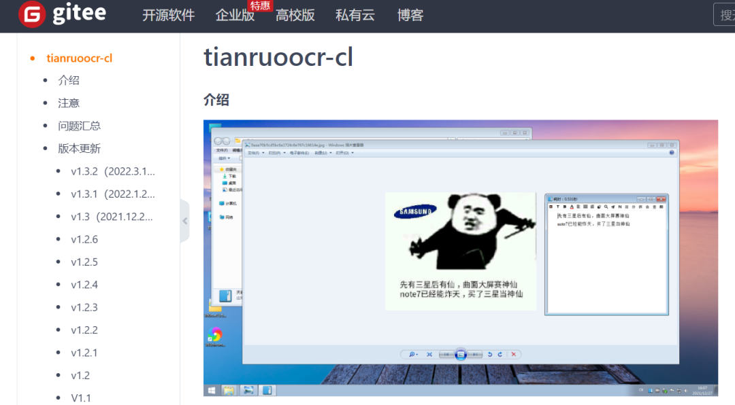Click the 介绍 section heading in content
This screenshot has width=735, height=405.
[216, 100]
